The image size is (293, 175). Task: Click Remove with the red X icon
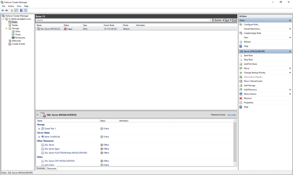[248, 98]
